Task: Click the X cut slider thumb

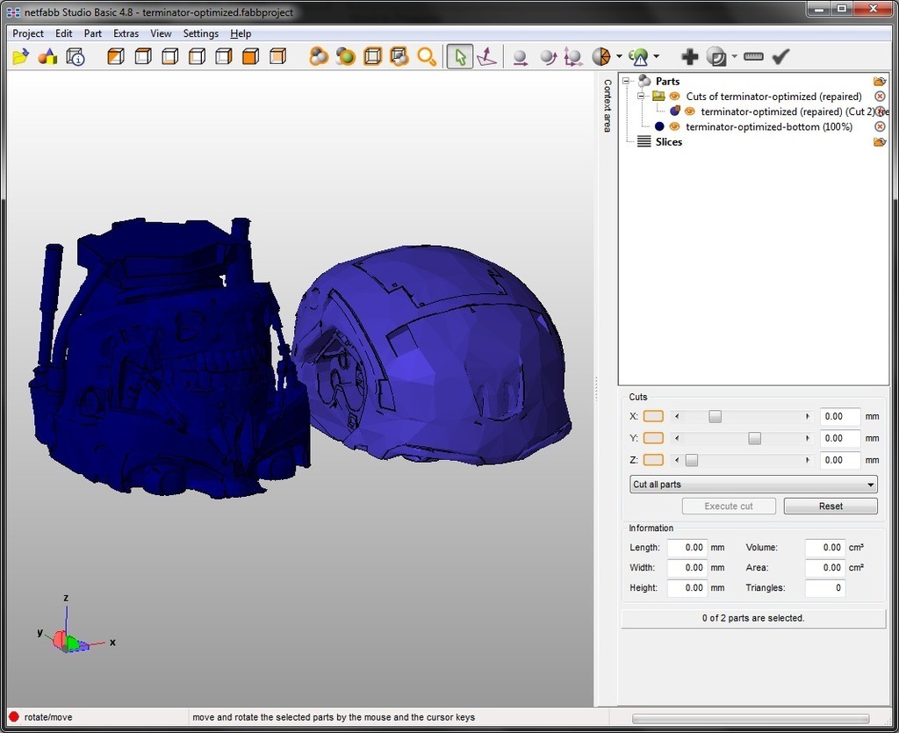Action: click(715, 416)
